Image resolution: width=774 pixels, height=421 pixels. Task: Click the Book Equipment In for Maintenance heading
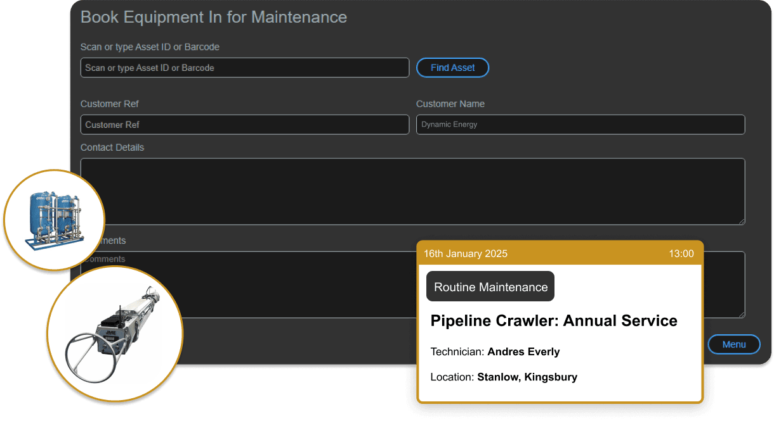tap(214, 17)
